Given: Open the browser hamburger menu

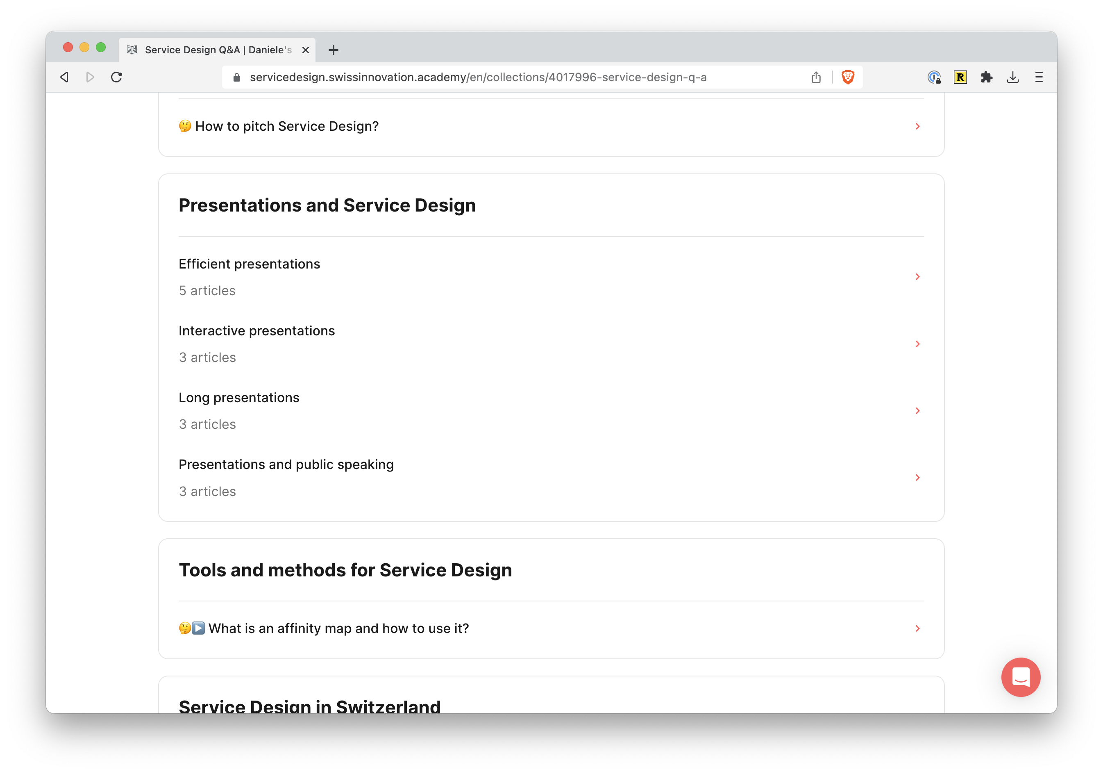Looking at the screenshot, I should pos(1039,77).
